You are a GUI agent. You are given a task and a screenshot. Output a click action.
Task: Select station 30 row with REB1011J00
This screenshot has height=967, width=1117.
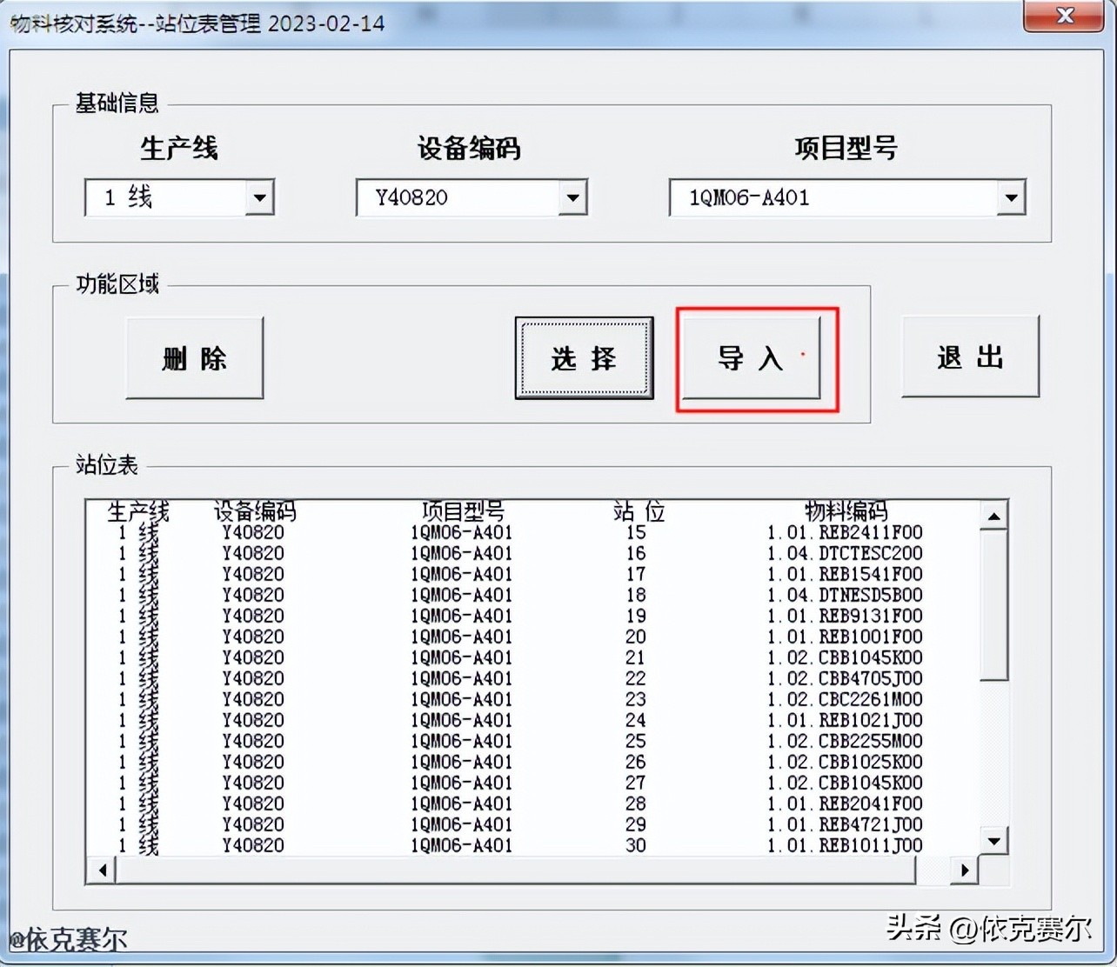pyautogui.click(x=522, y=845)
